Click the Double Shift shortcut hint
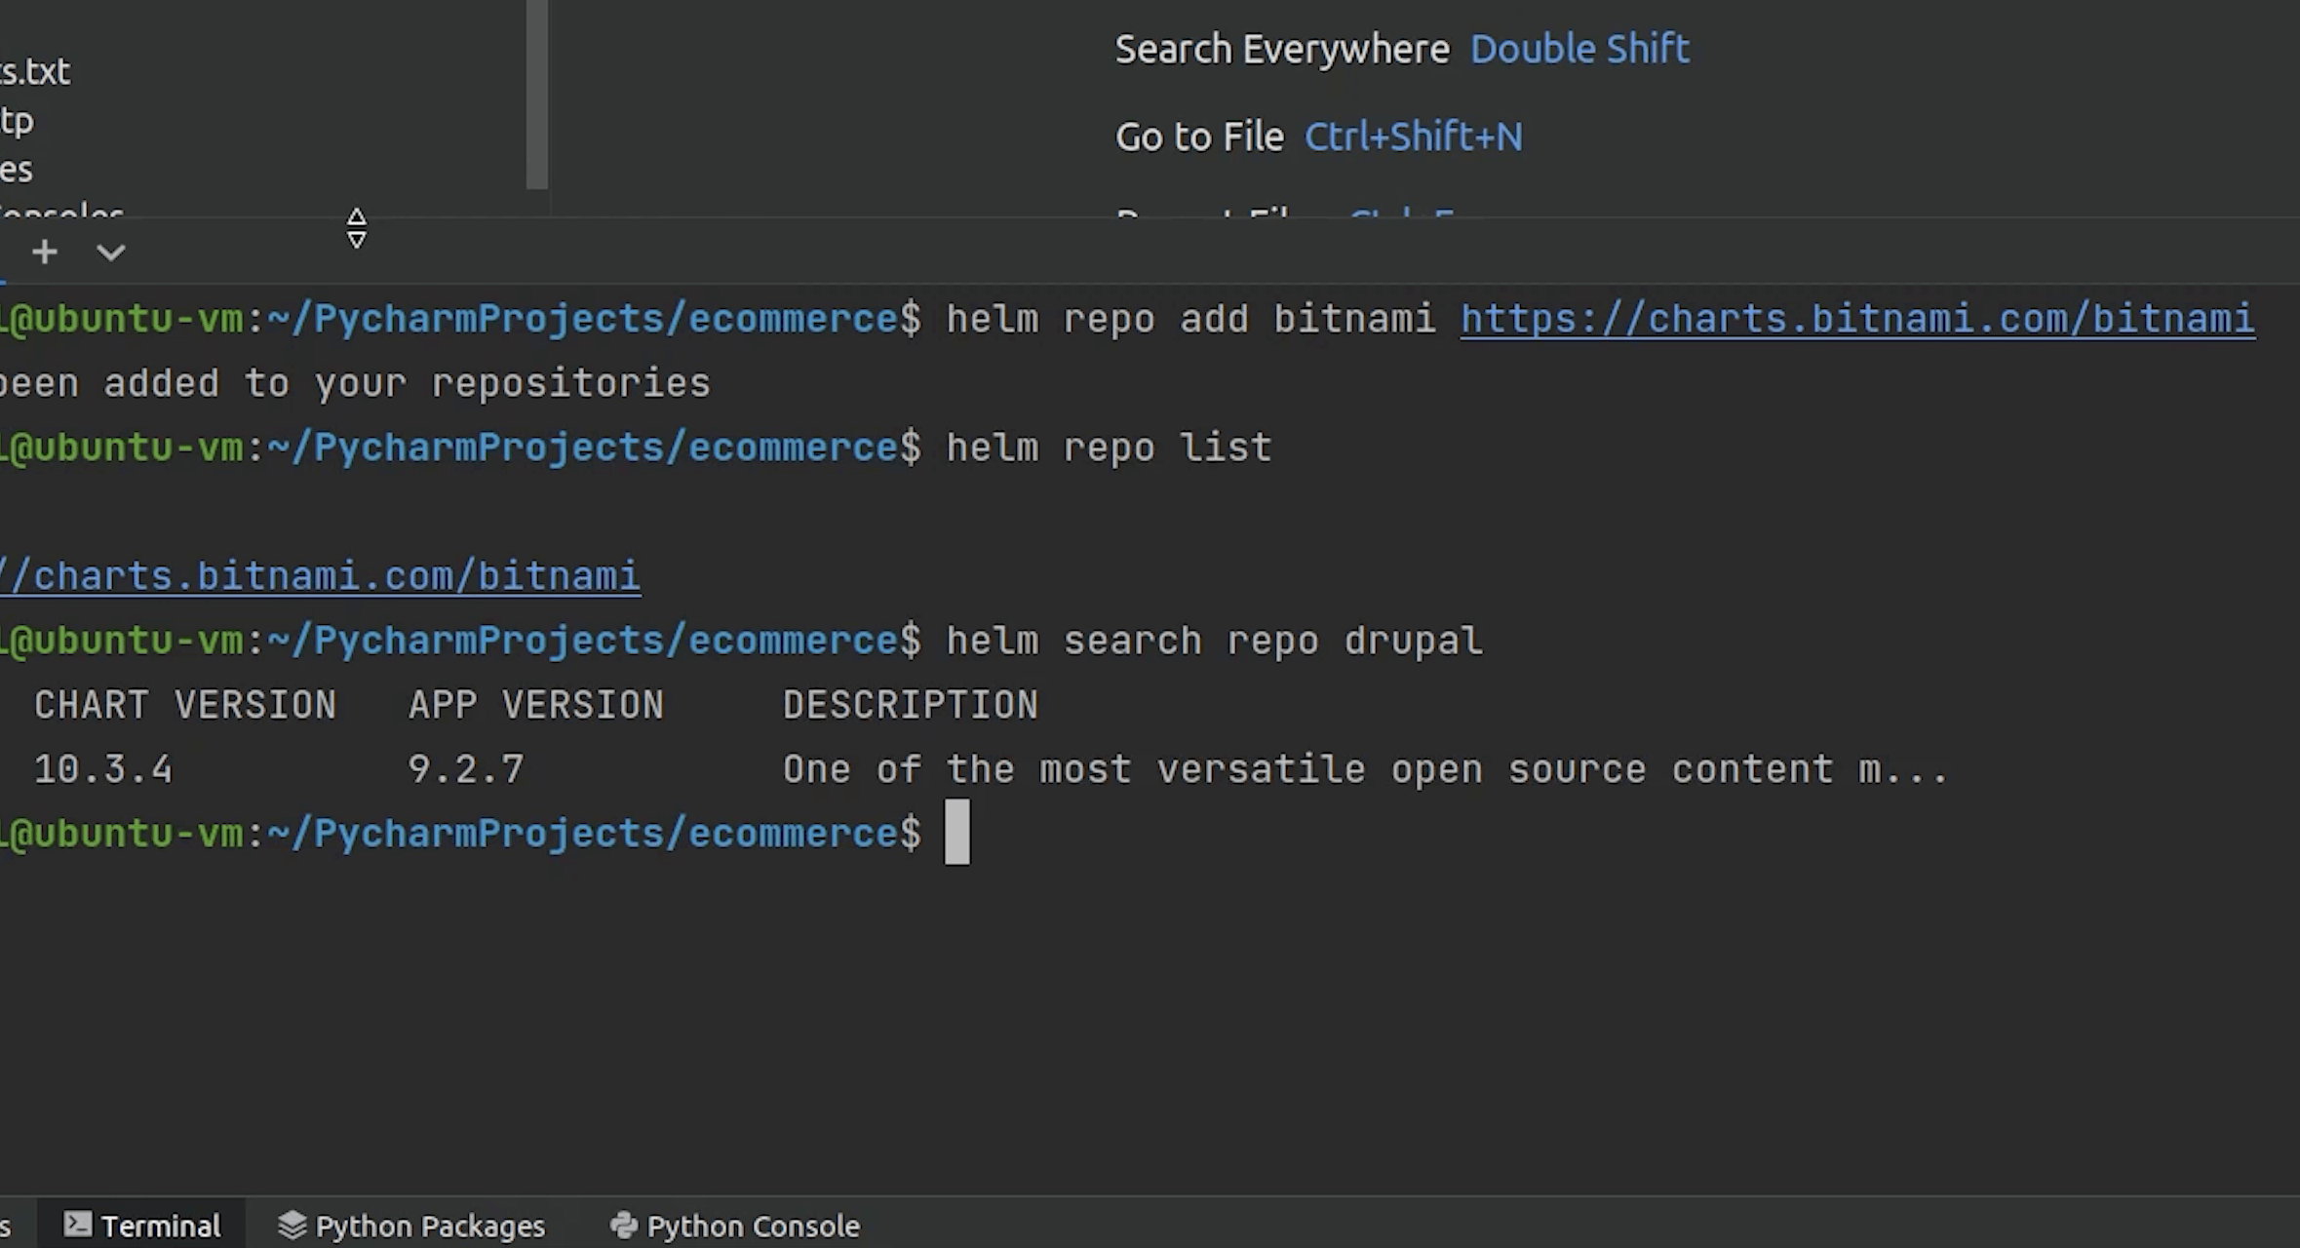2300x1248 pixels. tap(1579, 49)
